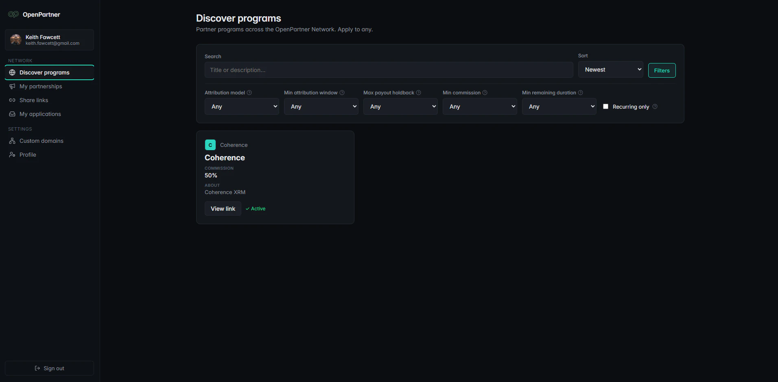
Task: Click the sign-out arrow icon
Action: click(37, 368)
